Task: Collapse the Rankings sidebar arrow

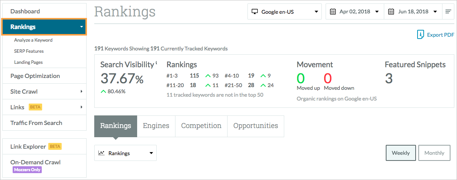Action: 82,27
